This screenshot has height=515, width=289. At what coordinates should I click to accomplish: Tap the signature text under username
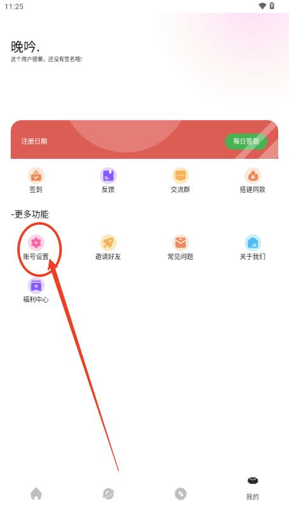(46, 59)
